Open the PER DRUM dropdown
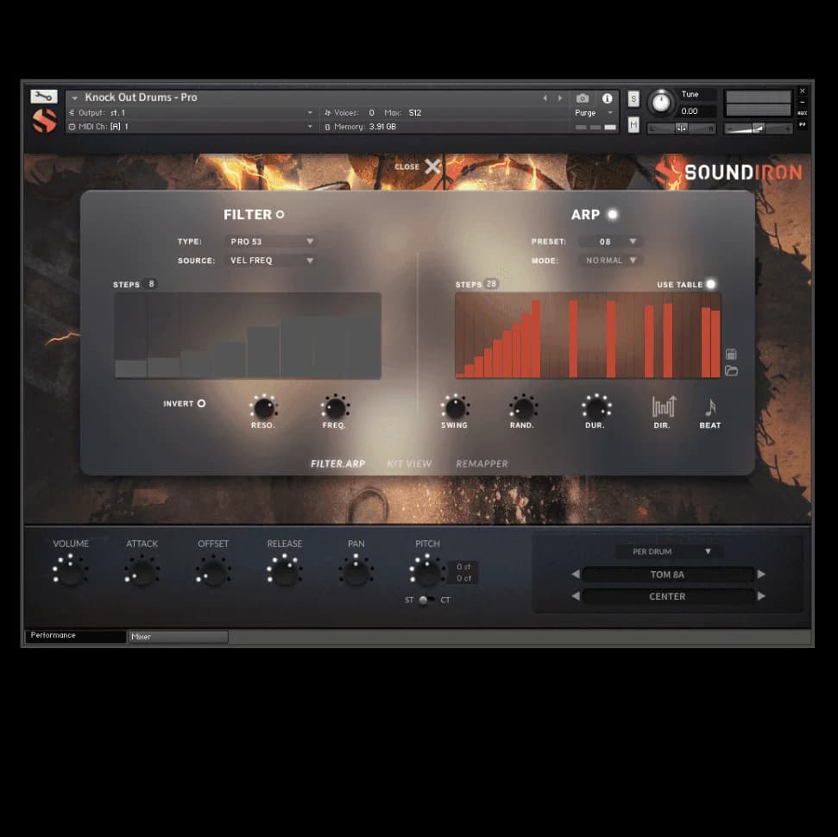 [x=670, y=551]
